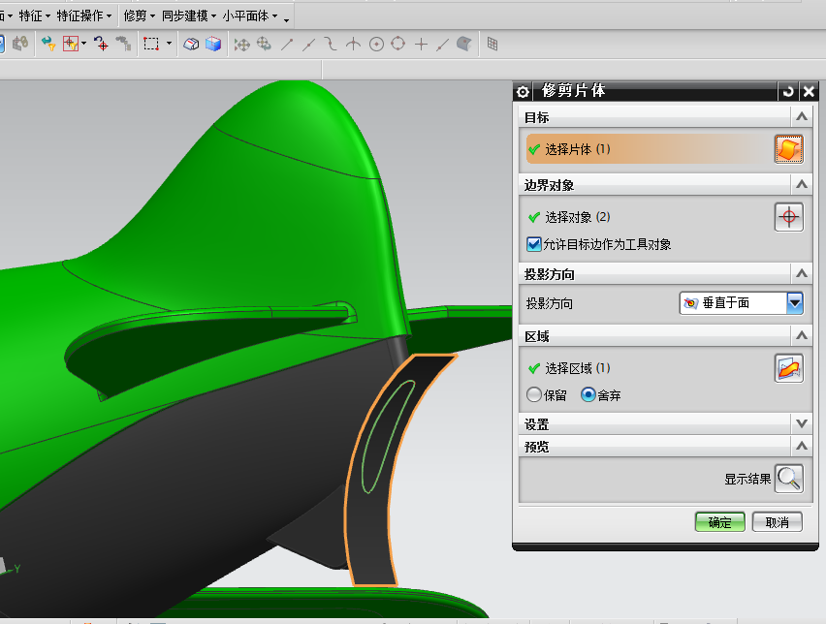Click the 选择区域 region selection icon
The width and height of the screenshot is (826, 624).
(787, 368)
